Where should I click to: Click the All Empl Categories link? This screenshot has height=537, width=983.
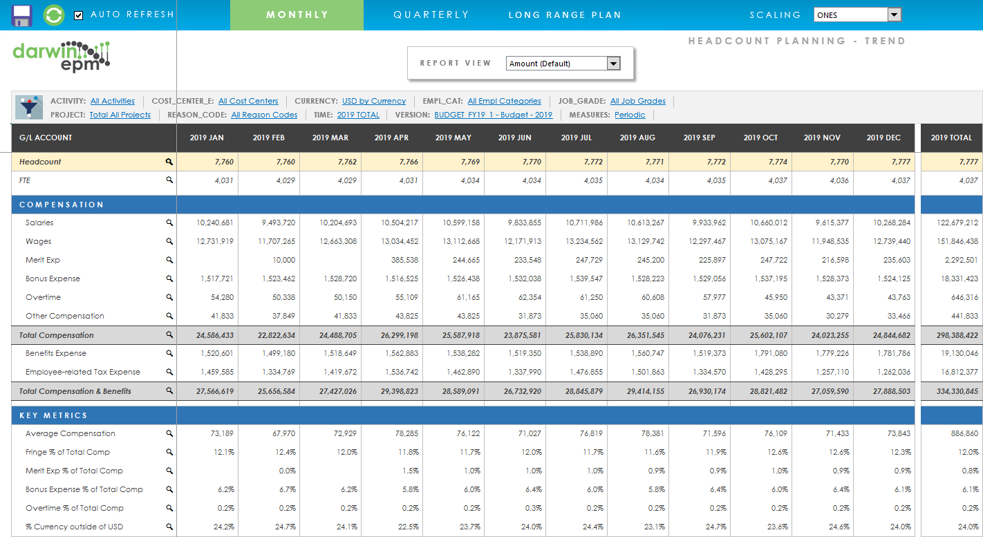click(x=505, y=101)
